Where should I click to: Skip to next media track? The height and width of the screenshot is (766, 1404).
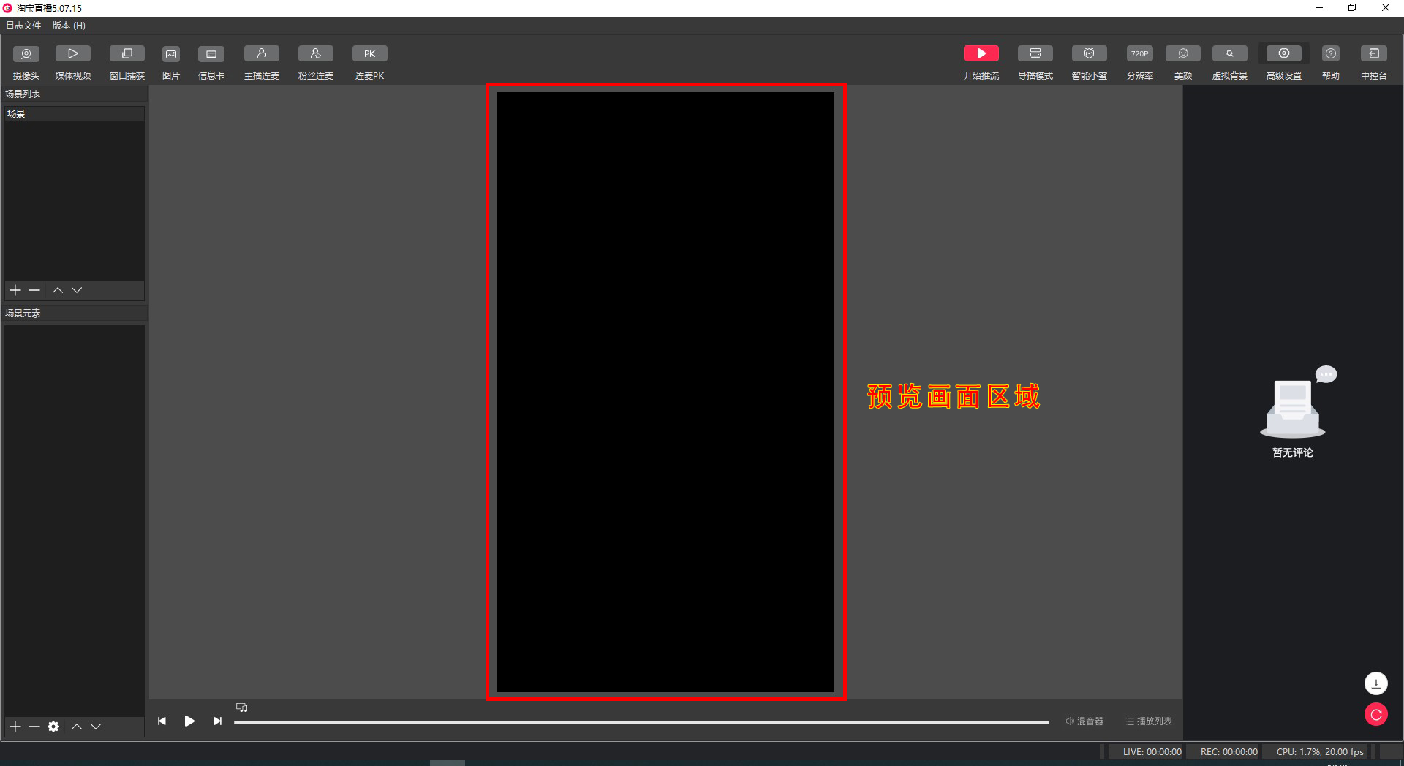[x=217, y=721]
